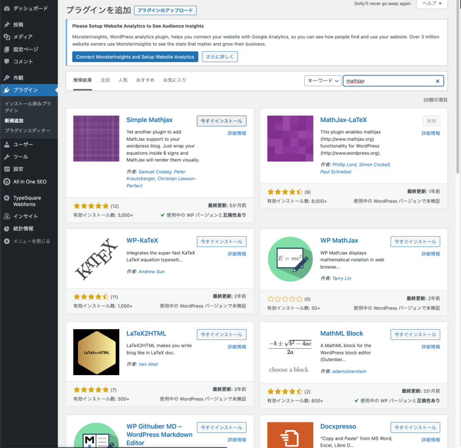Open All in One SEO gear icon
461x448 pixels.
7,182
